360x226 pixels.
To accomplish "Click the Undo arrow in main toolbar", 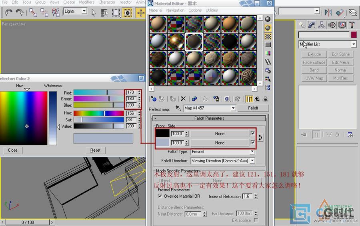I will 8,12.
